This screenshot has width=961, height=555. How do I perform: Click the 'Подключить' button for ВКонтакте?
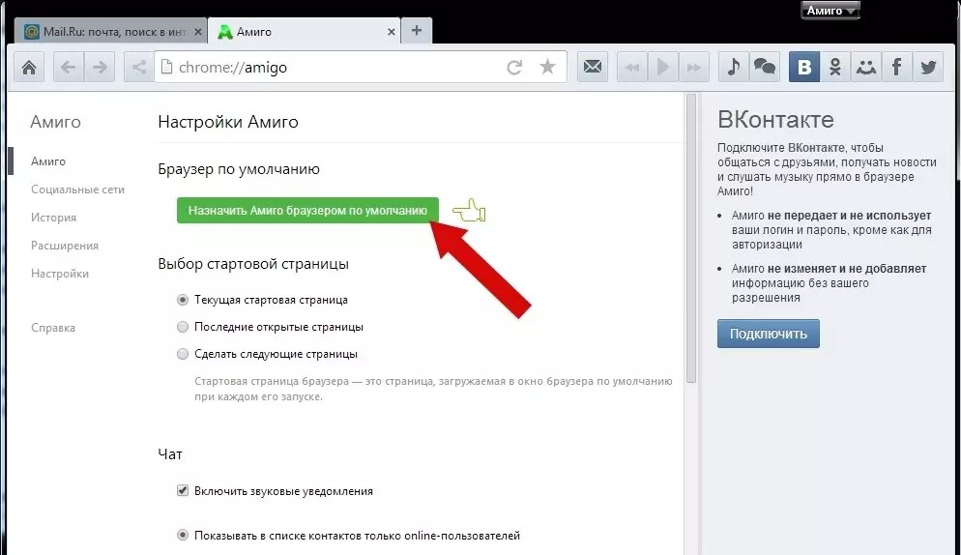click(x=768, y=334)
